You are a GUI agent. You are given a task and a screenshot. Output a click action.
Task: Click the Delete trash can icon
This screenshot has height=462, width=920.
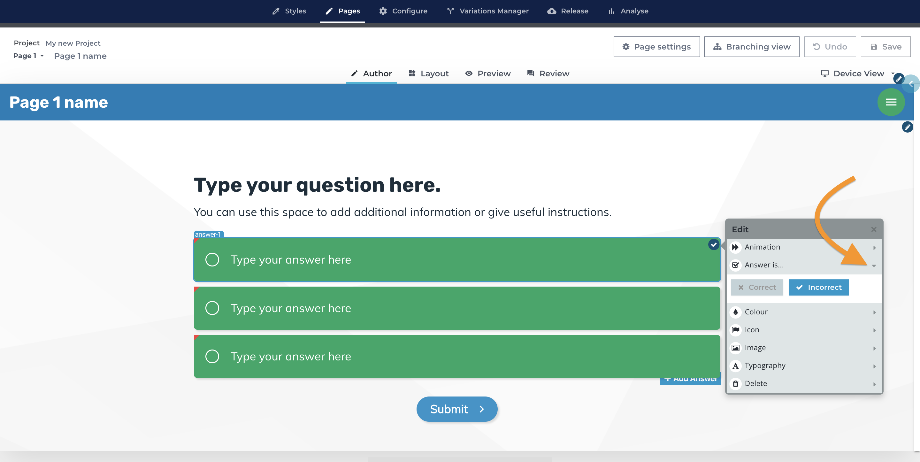735,384
